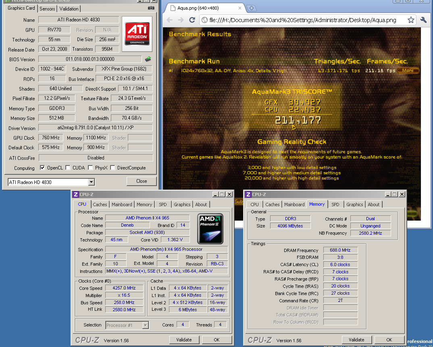Click the Level 3 cache value 6 MBytes

[x=188, y=310]
